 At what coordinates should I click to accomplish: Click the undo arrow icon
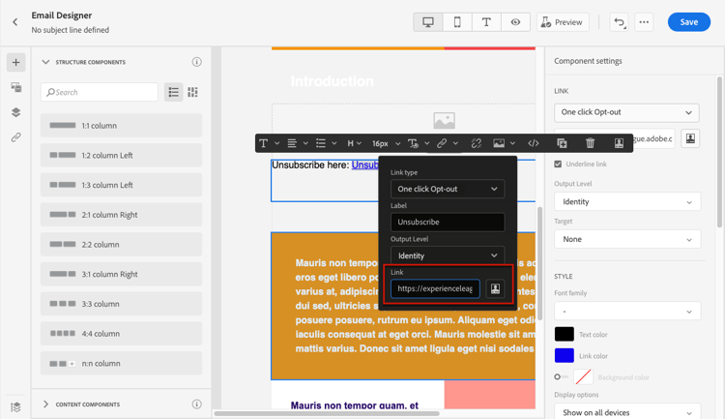click(x=619, y=22)
